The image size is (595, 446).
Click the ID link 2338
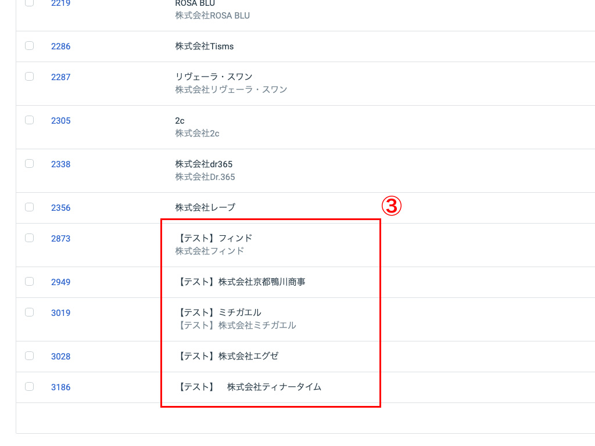(60, 164)
